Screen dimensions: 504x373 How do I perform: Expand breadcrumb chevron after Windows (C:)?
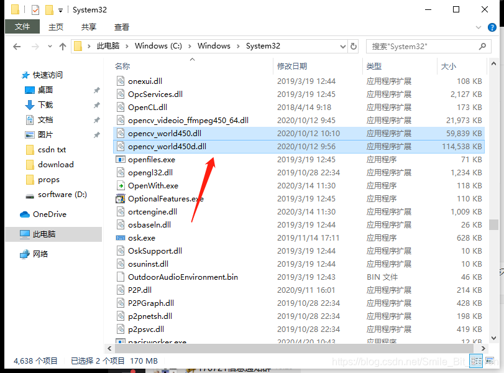click(190, 46)
